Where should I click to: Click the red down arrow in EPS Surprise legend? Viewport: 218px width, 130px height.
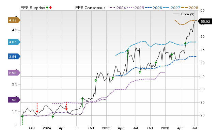(50, 8)
